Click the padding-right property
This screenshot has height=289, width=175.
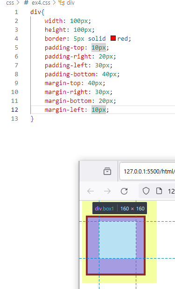point(68,57)
